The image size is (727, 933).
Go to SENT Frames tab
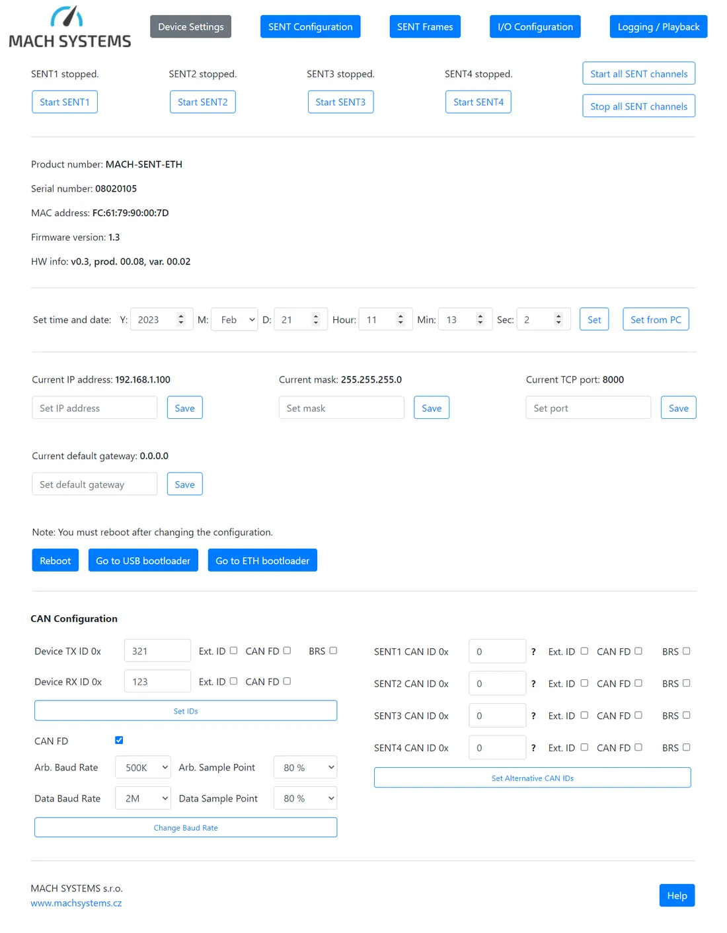tap(425, 26)
